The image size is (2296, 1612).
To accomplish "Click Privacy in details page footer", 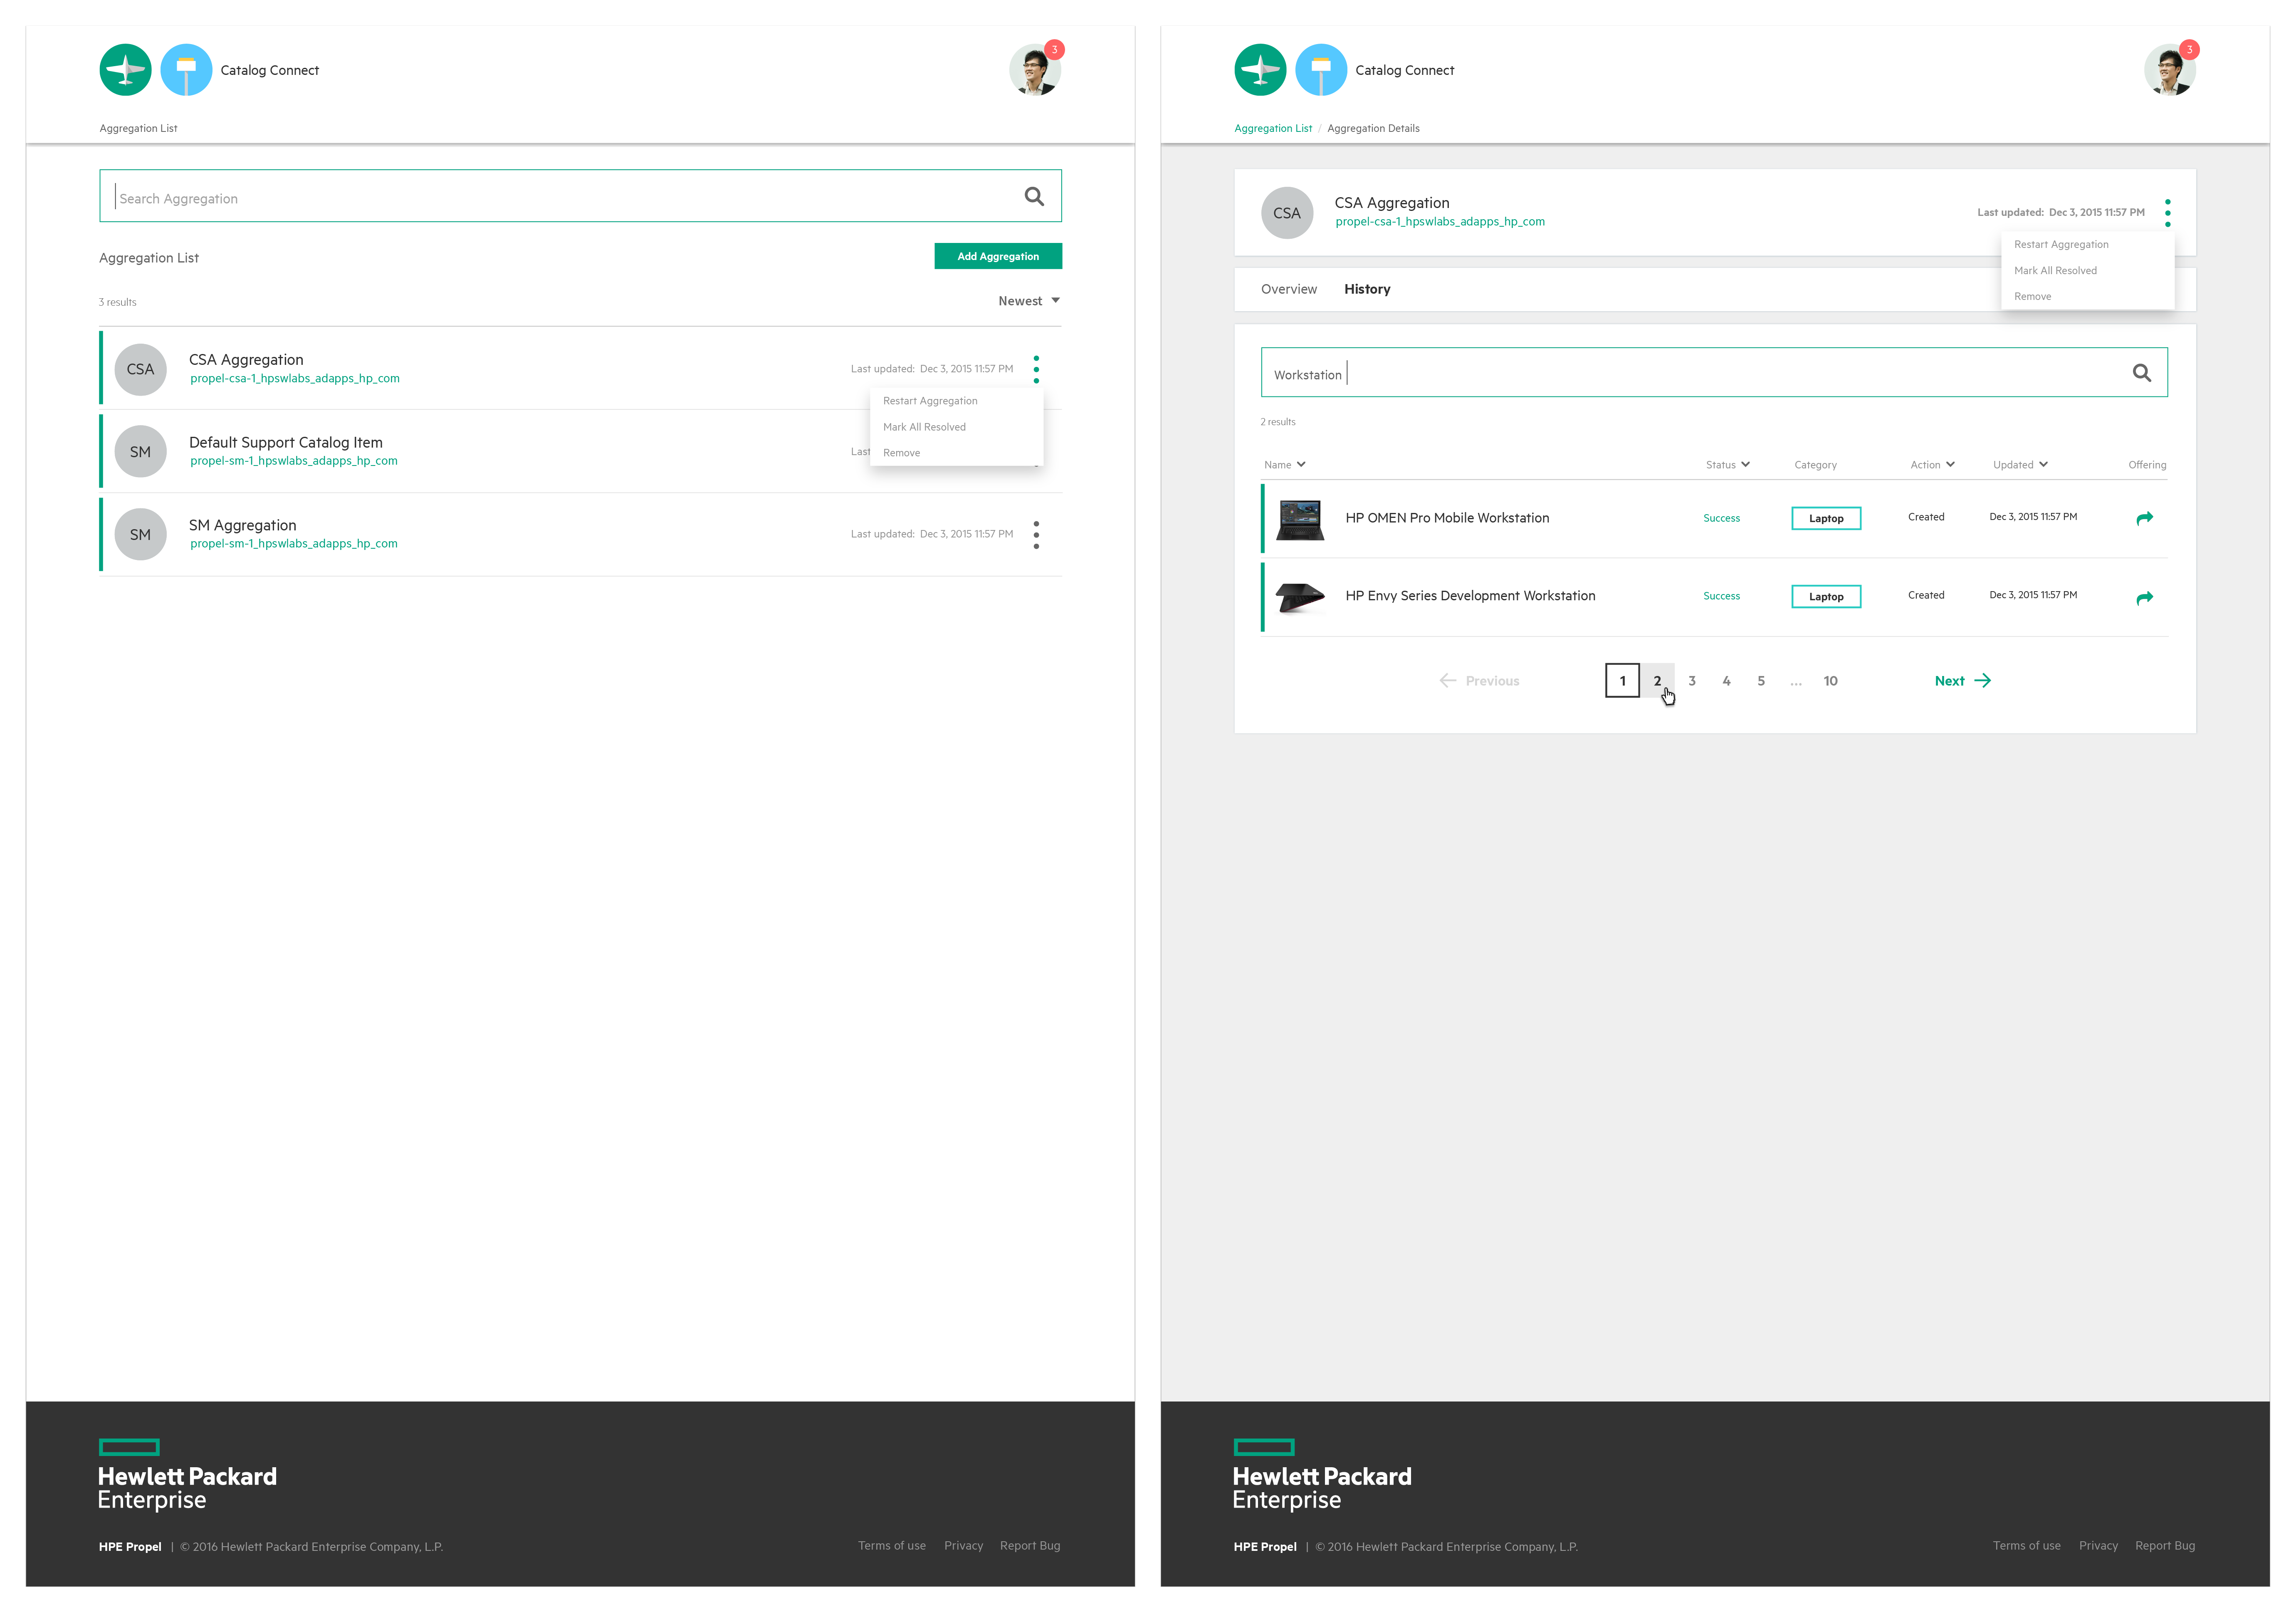I will pyautogui.click(x=2099, y=1546).
